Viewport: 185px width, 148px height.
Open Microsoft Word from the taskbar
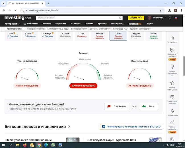(x=60, y=145)
